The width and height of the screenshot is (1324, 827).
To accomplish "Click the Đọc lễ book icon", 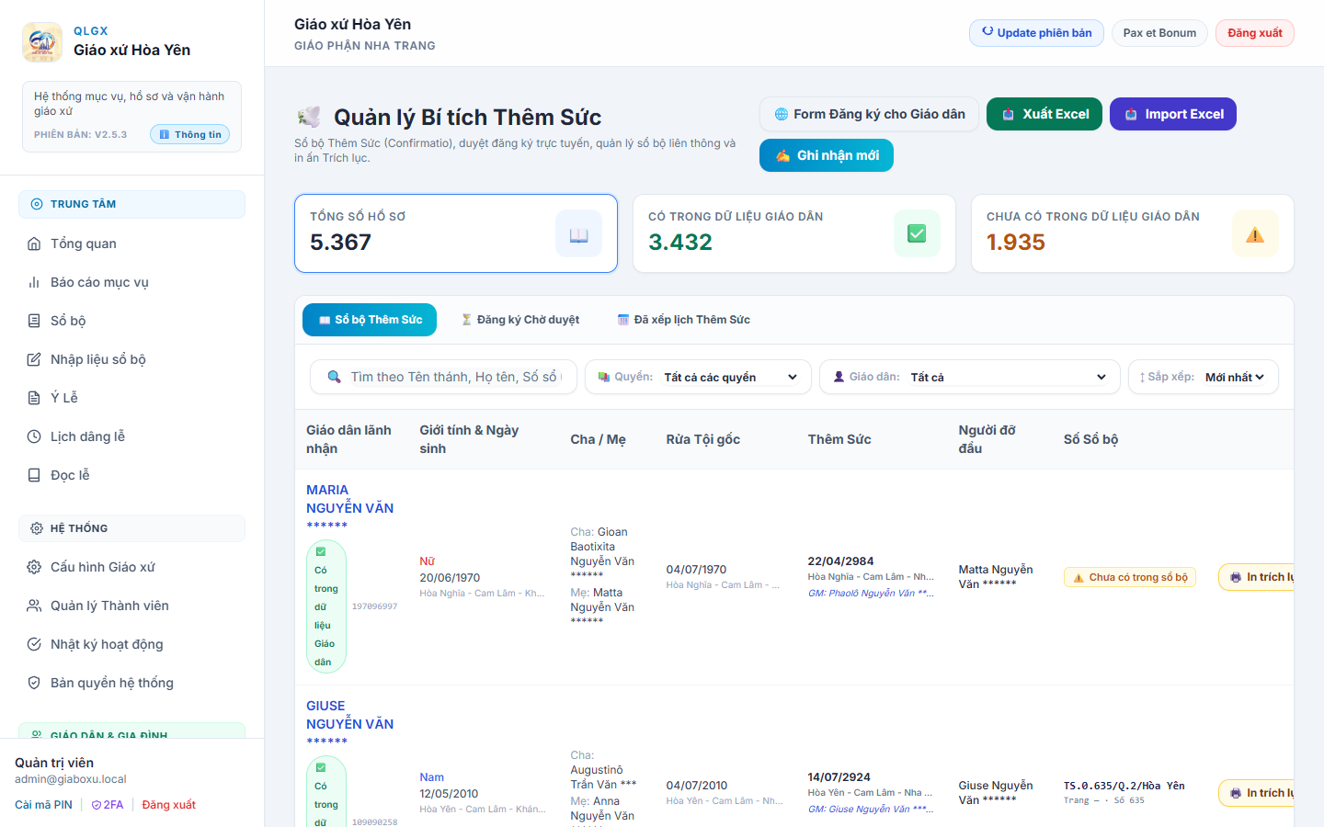I will 34,475.
